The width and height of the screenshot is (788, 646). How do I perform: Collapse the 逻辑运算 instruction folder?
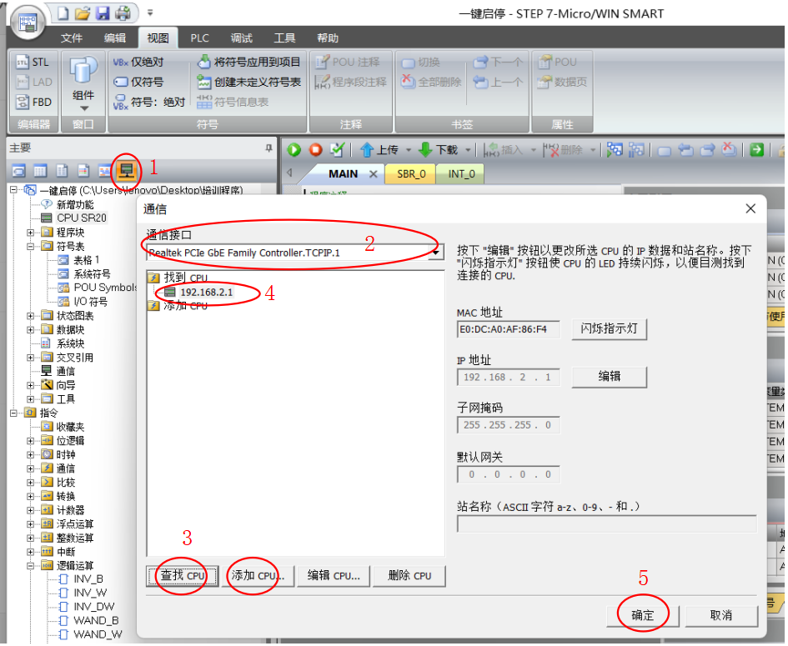pos(31,565)
